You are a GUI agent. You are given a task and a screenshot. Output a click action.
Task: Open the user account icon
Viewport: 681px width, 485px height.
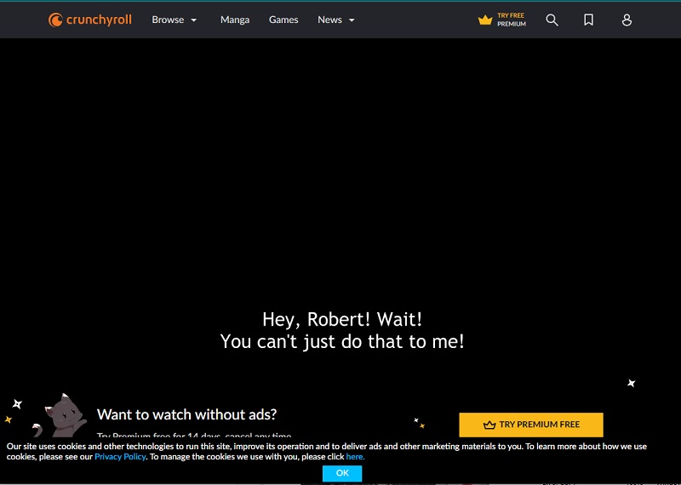pyautogui.click(x=627, y=20)
